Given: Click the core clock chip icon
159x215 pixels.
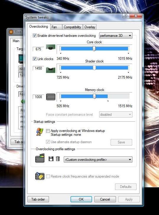Looking at the screenshot, I should (x=50, y=48).
